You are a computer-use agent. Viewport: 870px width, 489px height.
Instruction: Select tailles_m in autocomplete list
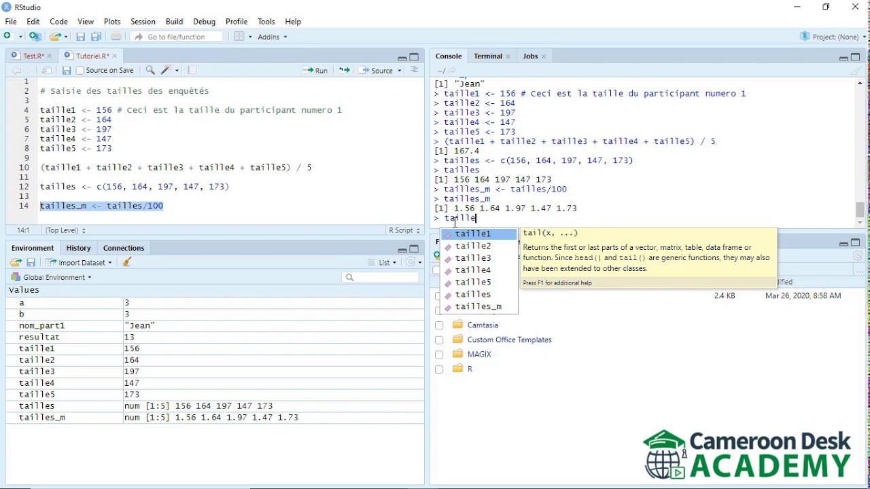pyautogui.click(x=479, y=306)
